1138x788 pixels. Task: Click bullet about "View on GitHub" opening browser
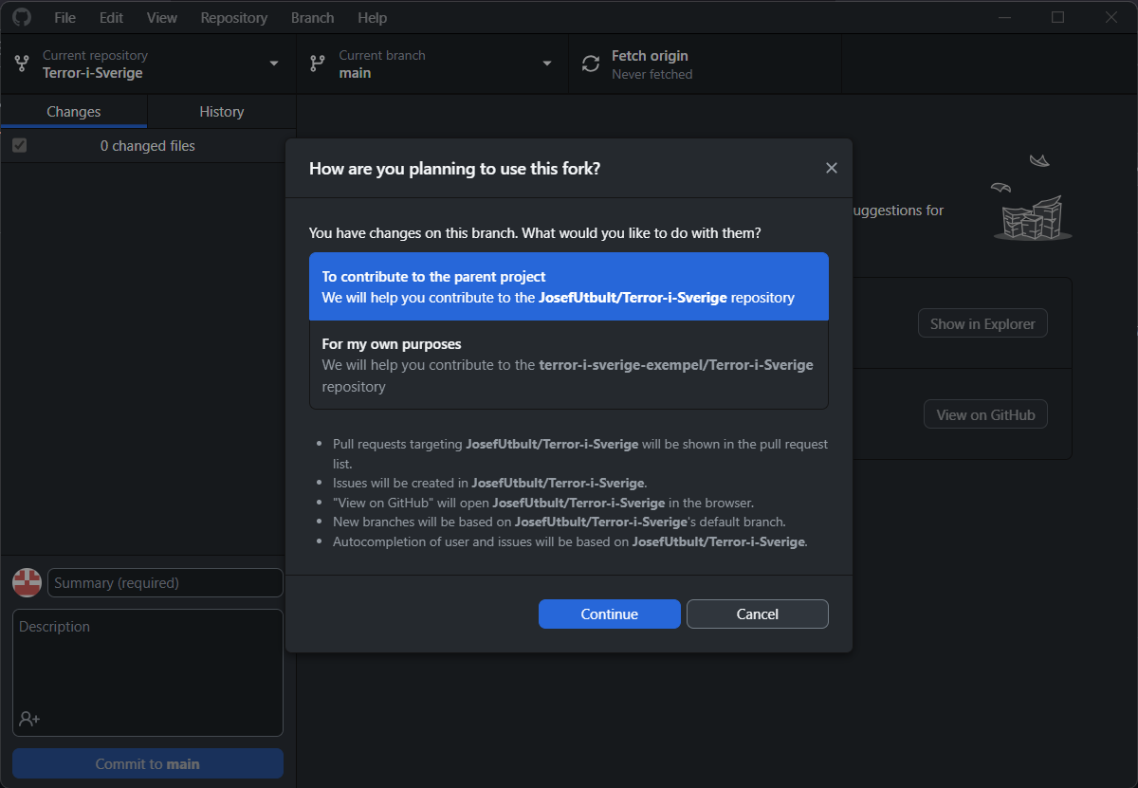(x=543, y=503)
